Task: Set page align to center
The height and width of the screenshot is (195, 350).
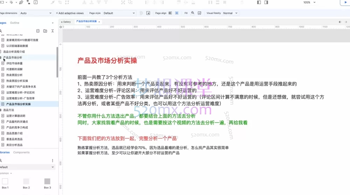Action: (x=177, y=13)
